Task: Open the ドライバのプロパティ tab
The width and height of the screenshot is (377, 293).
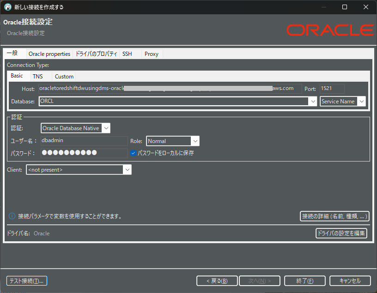Action: 96,54
